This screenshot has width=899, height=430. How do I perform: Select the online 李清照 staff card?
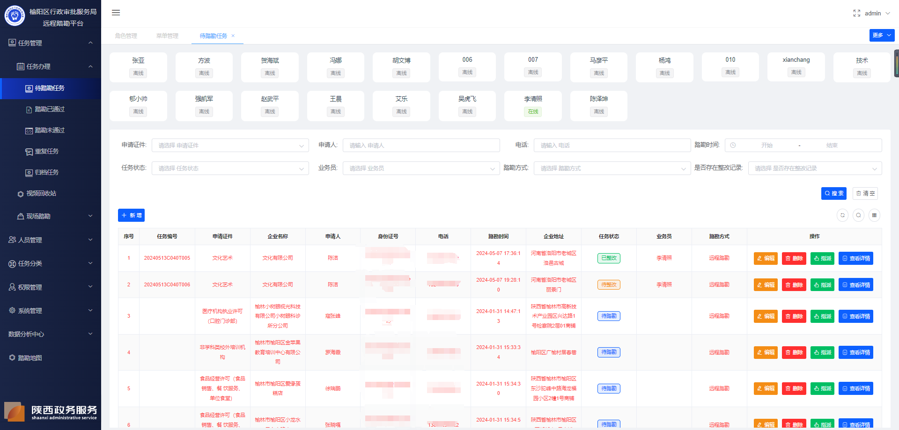tap(533, 106)
